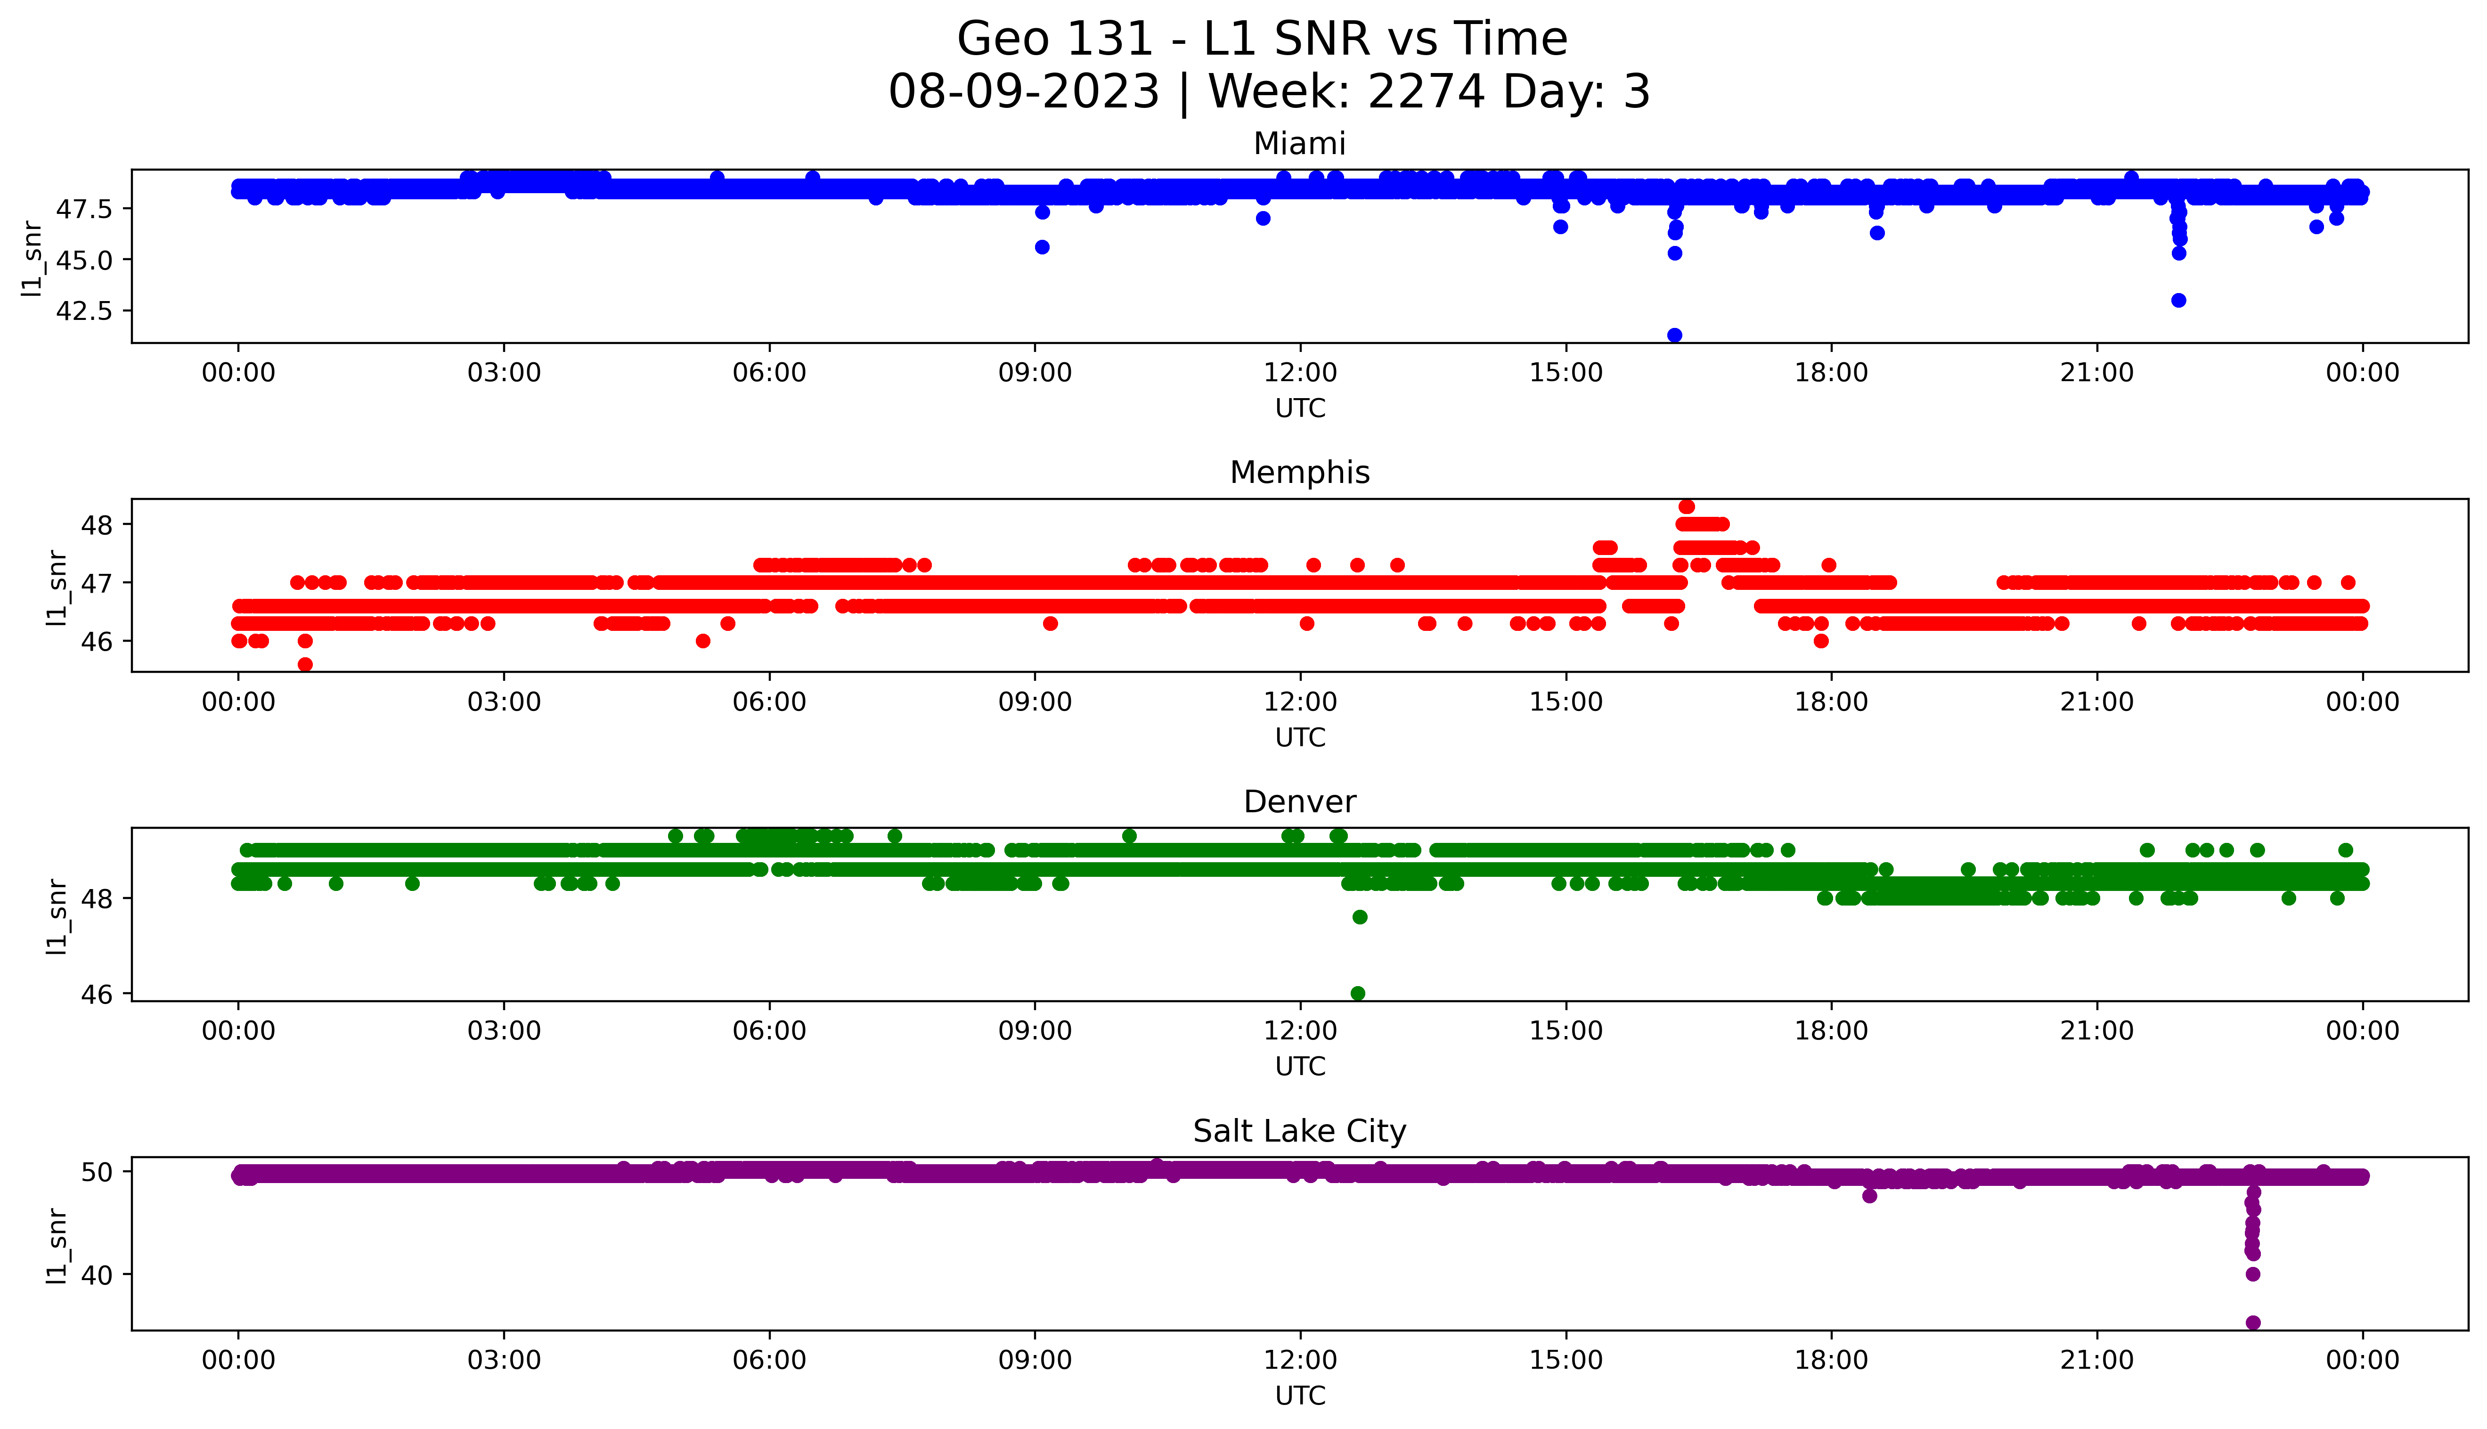Click the lowest purple point in Salt Lake City plot

click(2253, 1323)
